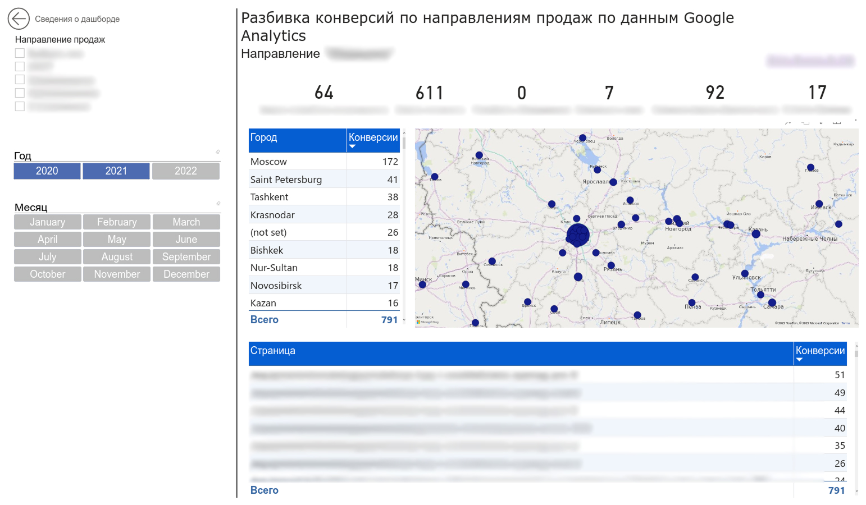Toggle sort arrow on page table Конверсии column
Viewport: 866px width, 505px height.
pos(799,360)
